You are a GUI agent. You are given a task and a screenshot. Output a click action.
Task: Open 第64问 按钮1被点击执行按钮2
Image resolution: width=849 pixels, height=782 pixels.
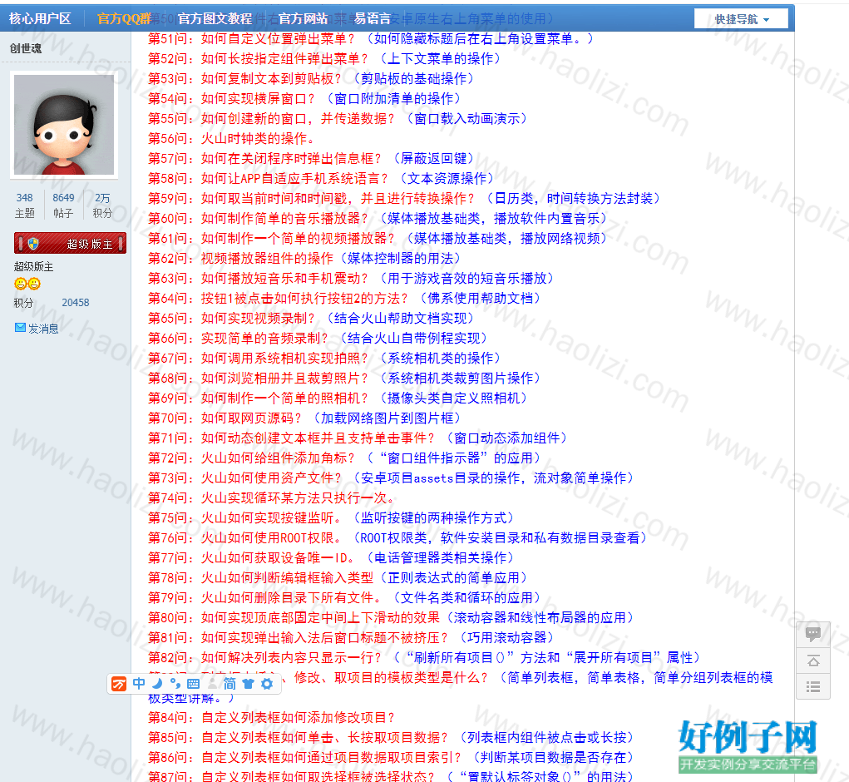tap(344, 299)
